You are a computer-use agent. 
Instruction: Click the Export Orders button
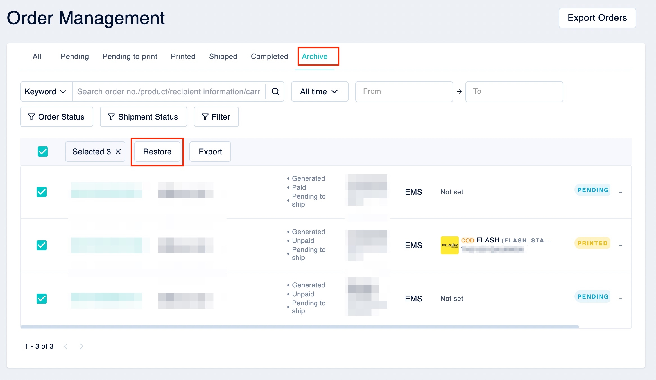598,18
